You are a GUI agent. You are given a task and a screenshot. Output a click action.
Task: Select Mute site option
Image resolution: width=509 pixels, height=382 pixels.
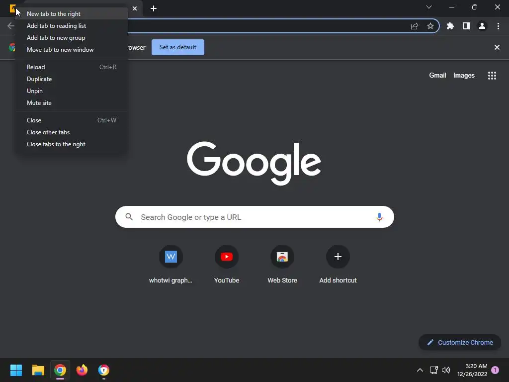[72, 103]
